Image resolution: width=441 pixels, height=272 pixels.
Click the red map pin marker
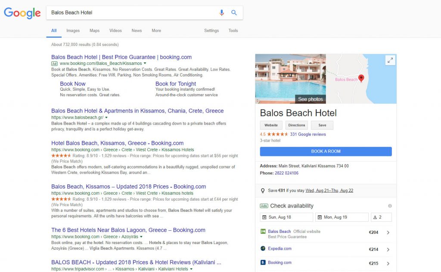pos(361,78)
